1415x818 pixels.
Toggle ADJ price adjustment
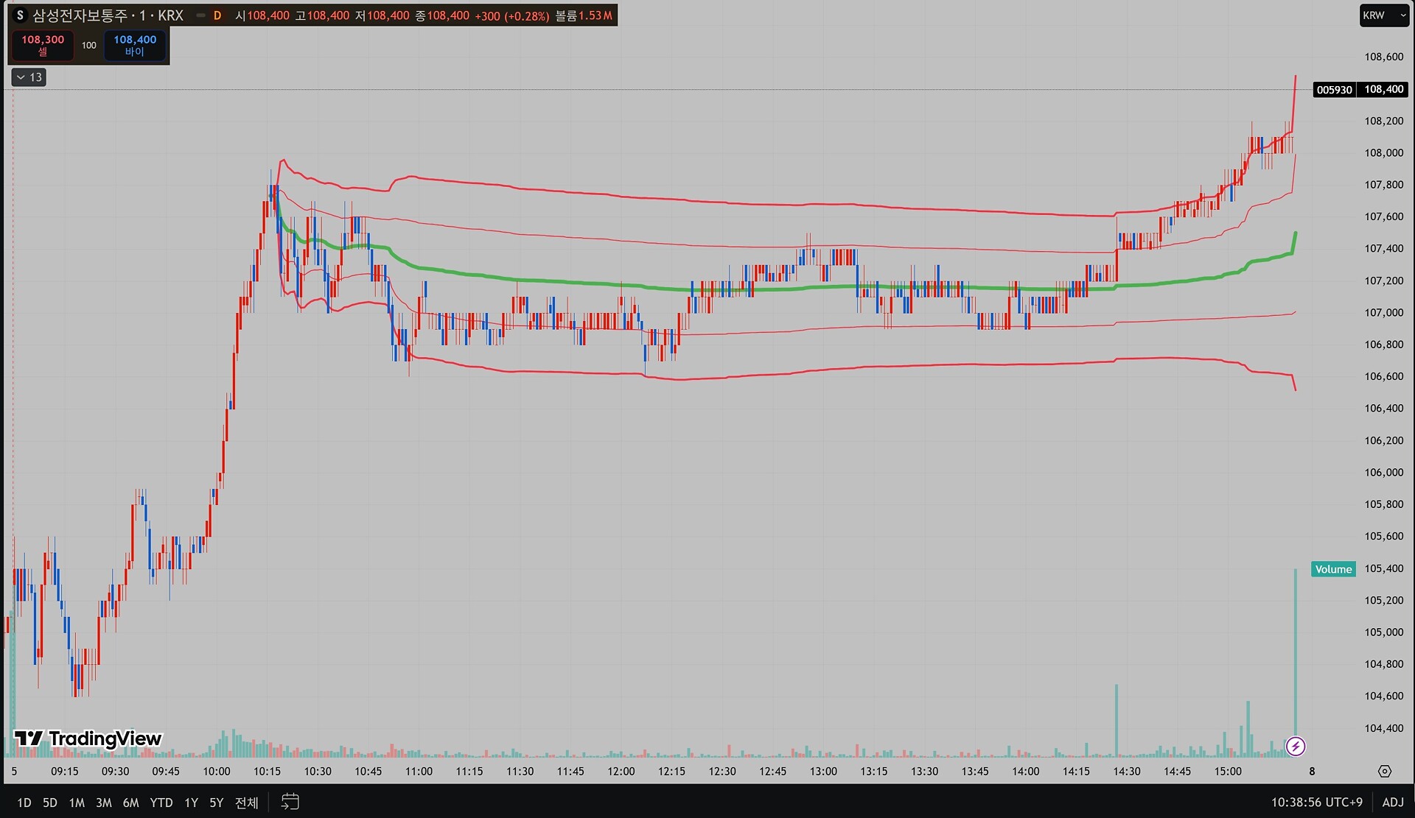1392,802
